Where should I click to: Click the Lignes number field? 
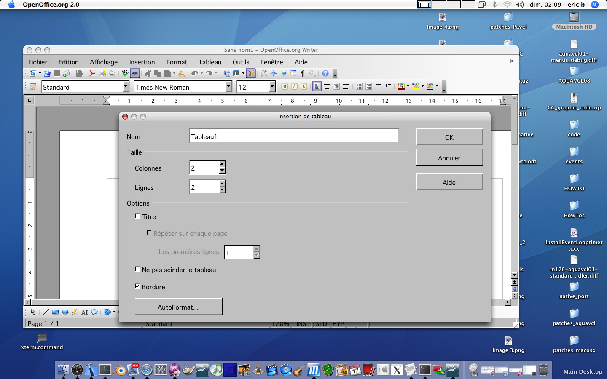pos(204,187)
